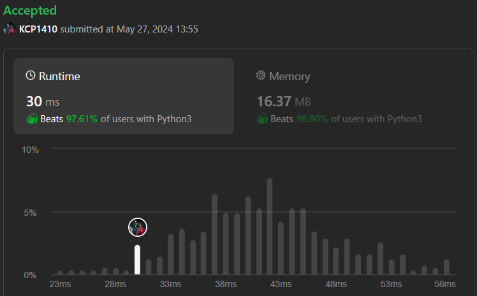
Task: Open the KCP1410 username link
Action: coord(38,29)
